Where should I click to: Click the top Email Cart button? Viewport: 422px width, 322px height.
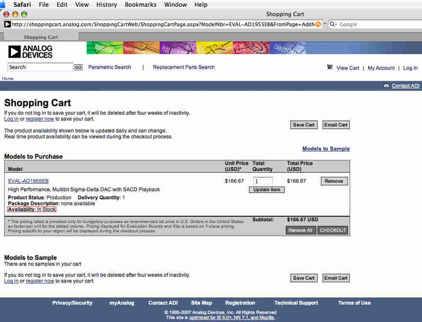[336, 125]
